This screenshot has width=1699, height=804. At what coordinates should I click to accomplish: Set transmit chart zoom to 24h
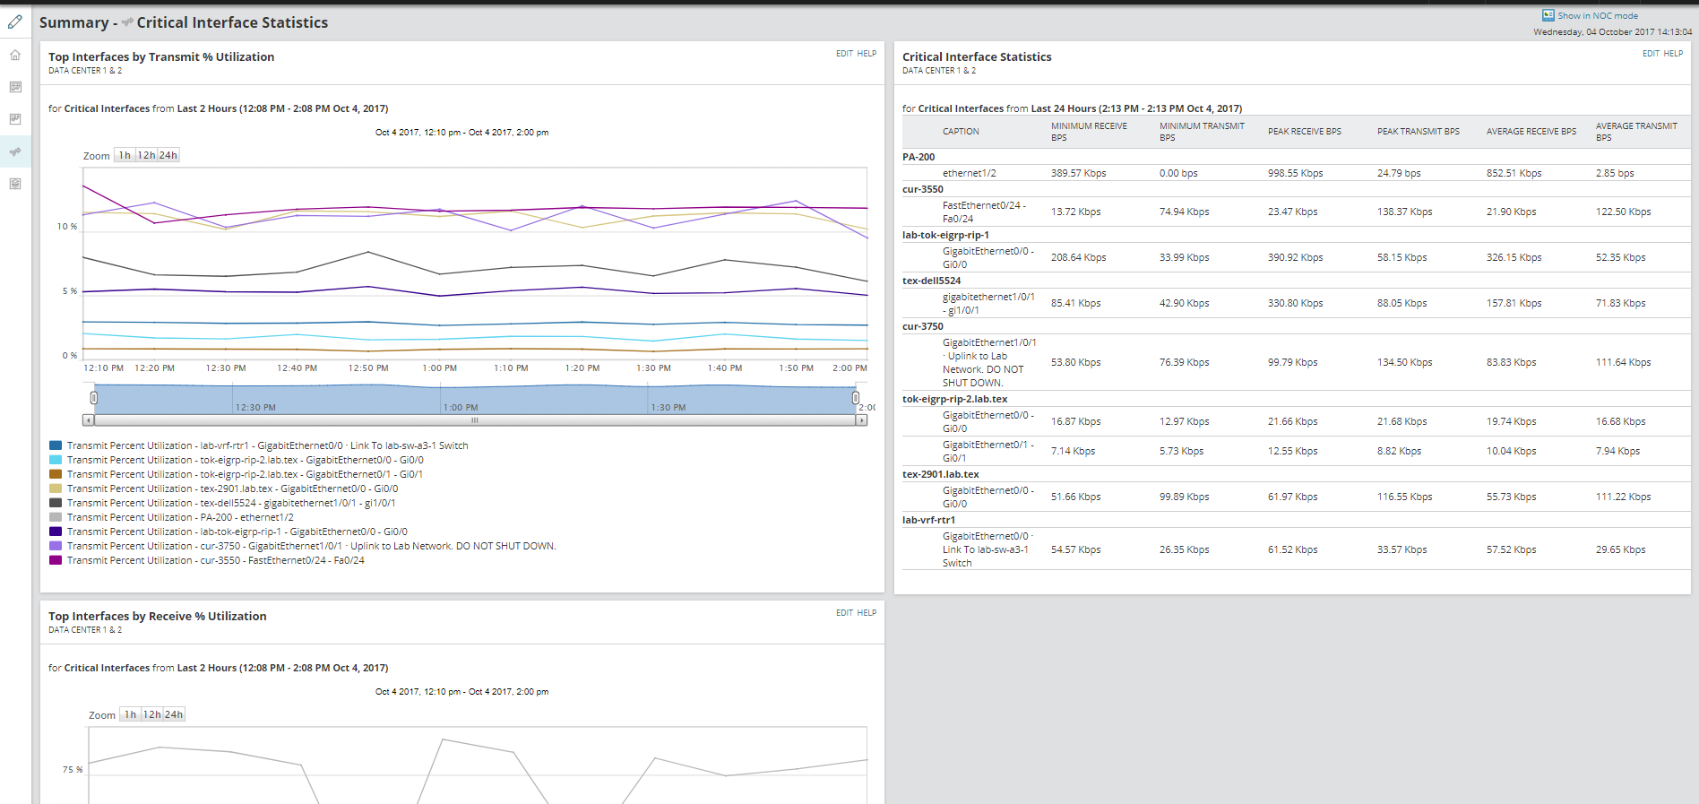168,155
